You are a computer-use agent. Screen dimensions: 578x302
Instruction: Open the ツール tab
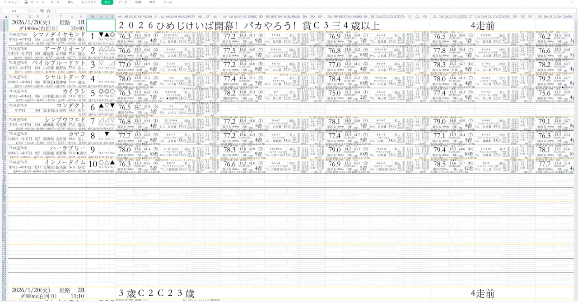168,2
